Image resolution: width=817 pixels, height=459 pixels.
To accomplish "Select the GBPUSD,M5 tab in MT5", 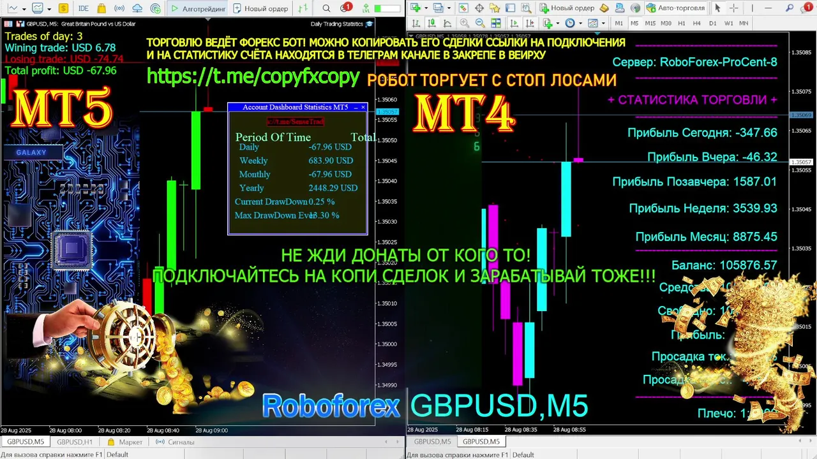I will 26,442.
